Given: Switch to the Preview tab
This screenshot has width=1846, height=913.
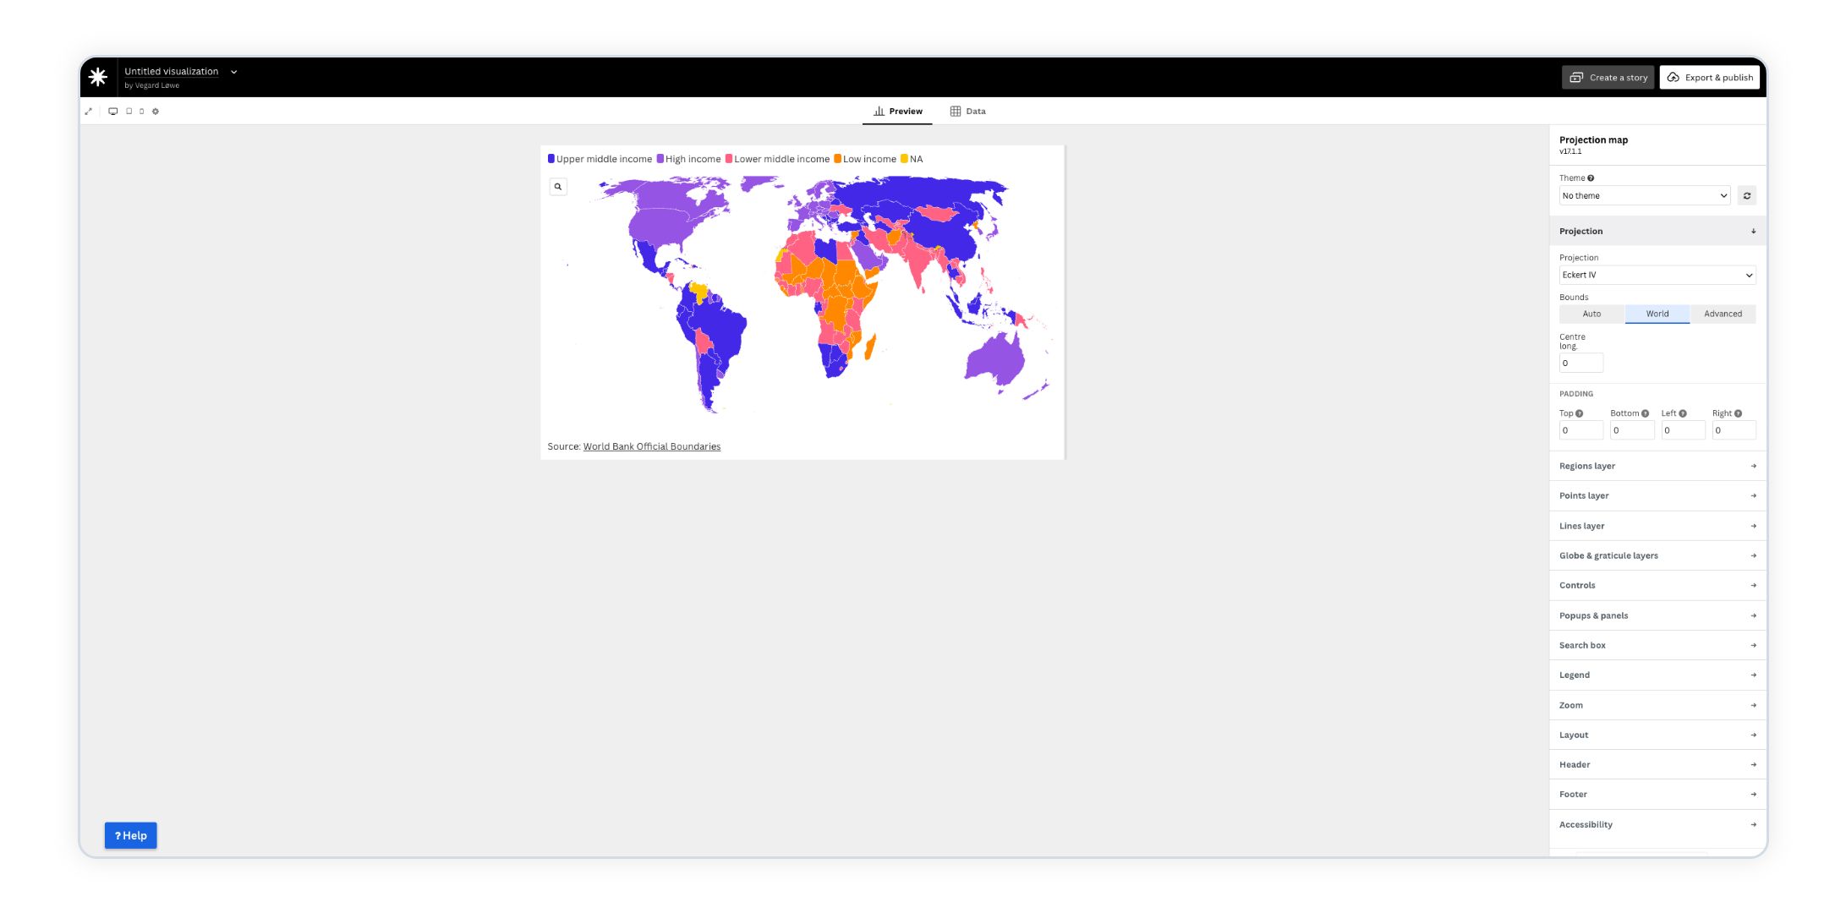Looking at the screenshot, I should click(897, 111).
